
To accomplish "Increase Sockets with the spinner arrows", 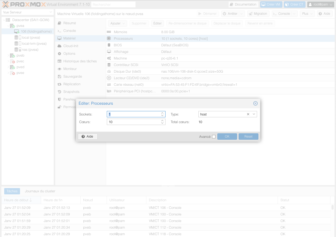I will pos(163,113).
